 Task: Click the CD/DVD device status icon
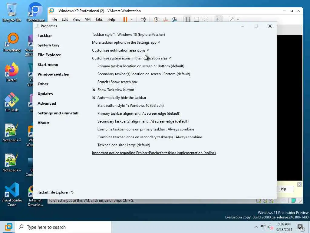(265, 201)
